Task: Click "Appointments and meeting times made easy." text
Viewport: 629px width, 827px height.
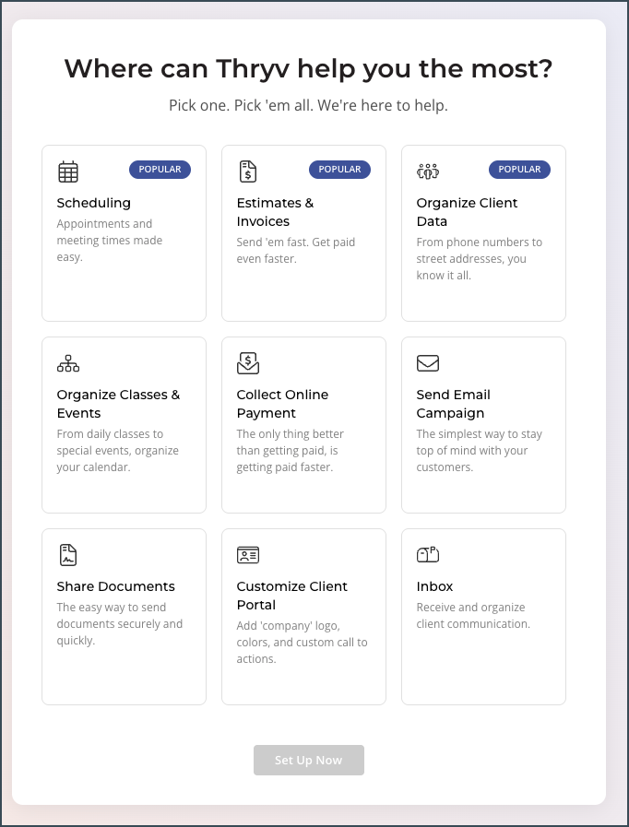Action: tap(110, 241)
